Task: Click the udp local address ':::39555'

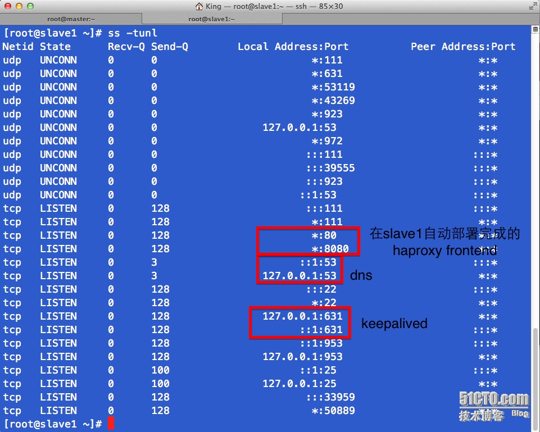Action: click(330, 168)
